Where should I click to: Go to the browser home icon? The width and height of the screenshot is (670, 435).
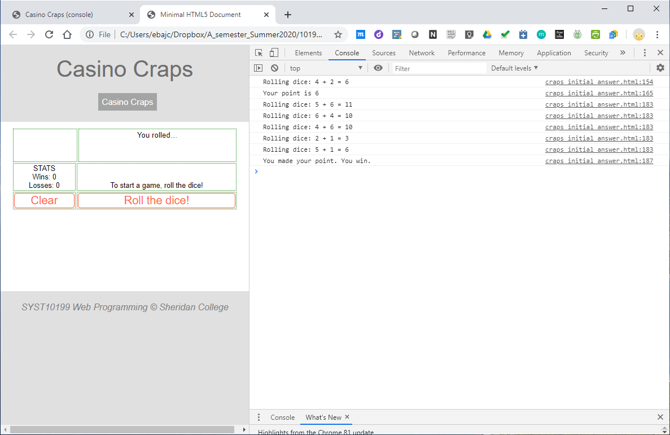point(67,34)
